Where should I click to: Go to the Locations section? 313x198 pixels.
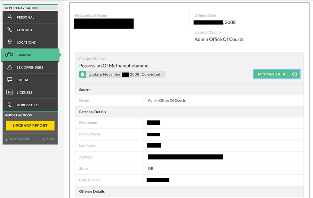click(30, 42)
